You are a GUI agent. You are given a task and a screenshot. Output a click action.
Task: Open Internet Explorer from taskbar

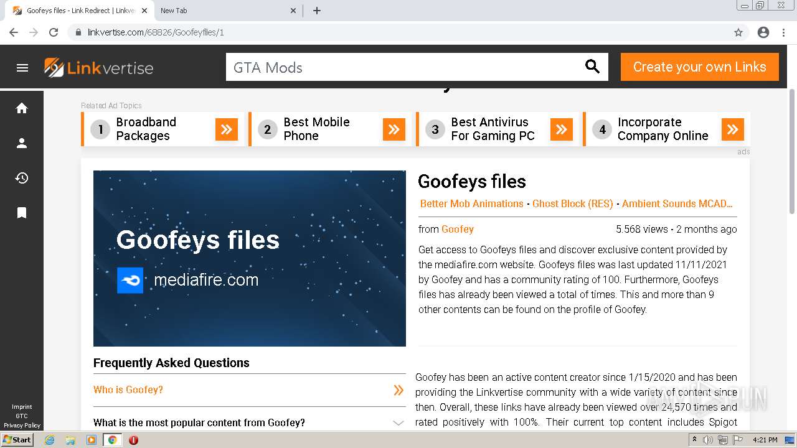[x=49, y=440]
